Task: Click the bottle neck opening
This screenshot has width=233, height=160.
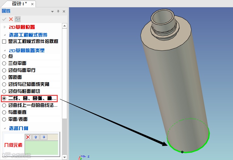Action: pyautogui.click(x=163, y=18)
